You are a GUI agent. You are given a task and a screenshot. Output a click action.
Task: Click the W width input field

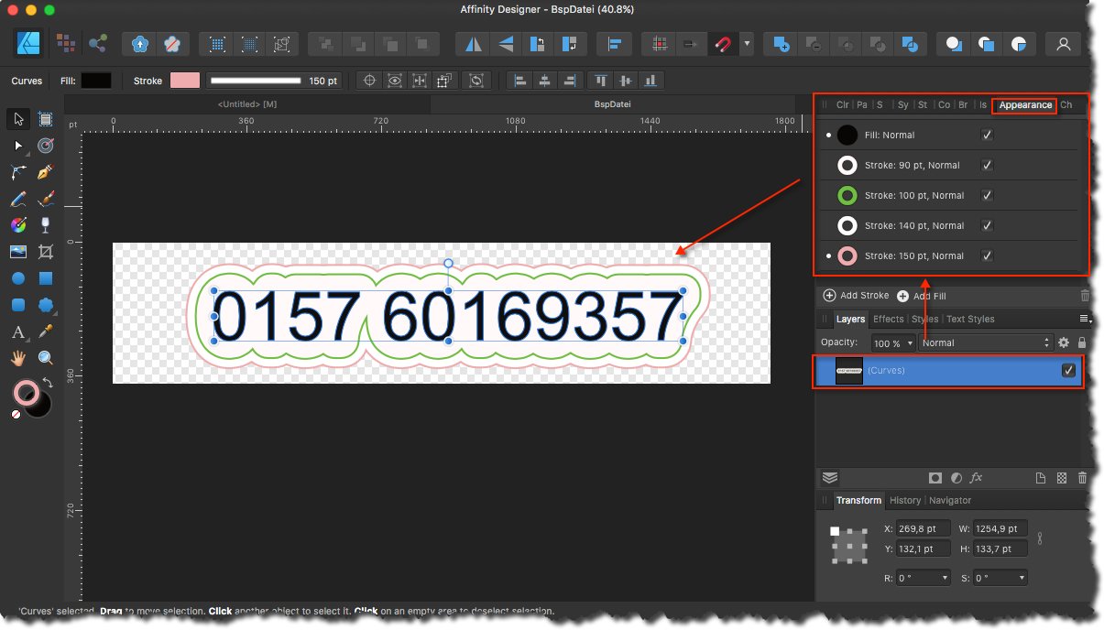[x=1001, y=528]
